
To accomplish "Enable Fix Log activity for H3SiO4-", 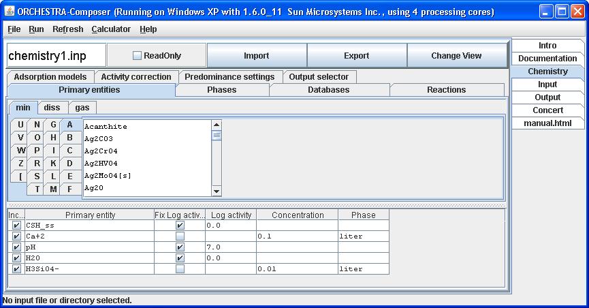I will (180, 269).
